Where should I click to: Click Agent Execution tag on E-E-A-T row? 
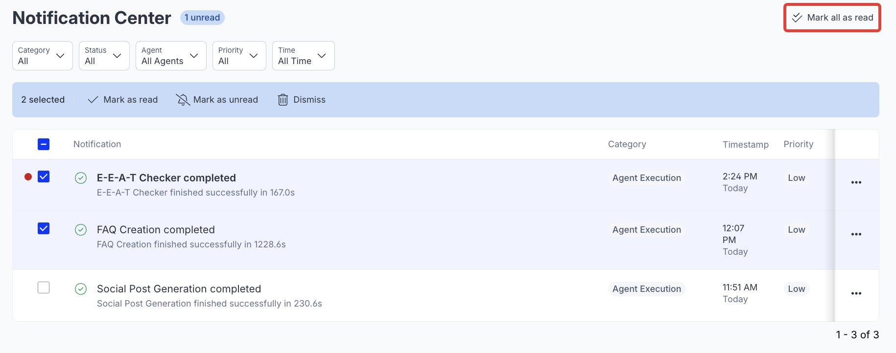647,178
